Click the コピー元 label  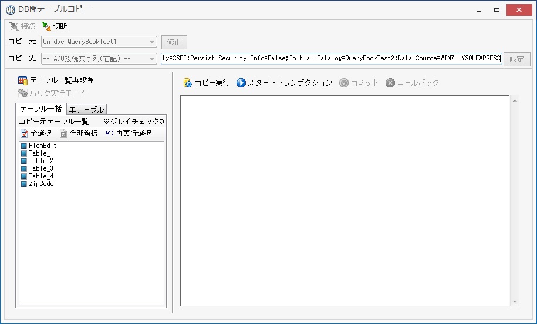click(22, 41)
